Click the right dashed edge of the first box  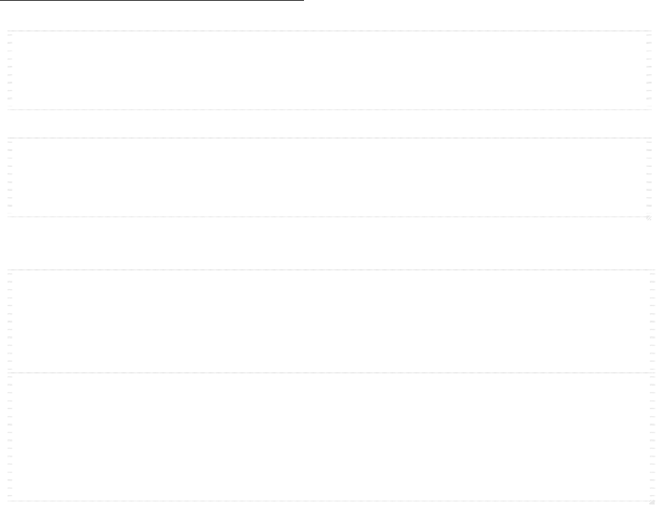(x=649, y=70)
